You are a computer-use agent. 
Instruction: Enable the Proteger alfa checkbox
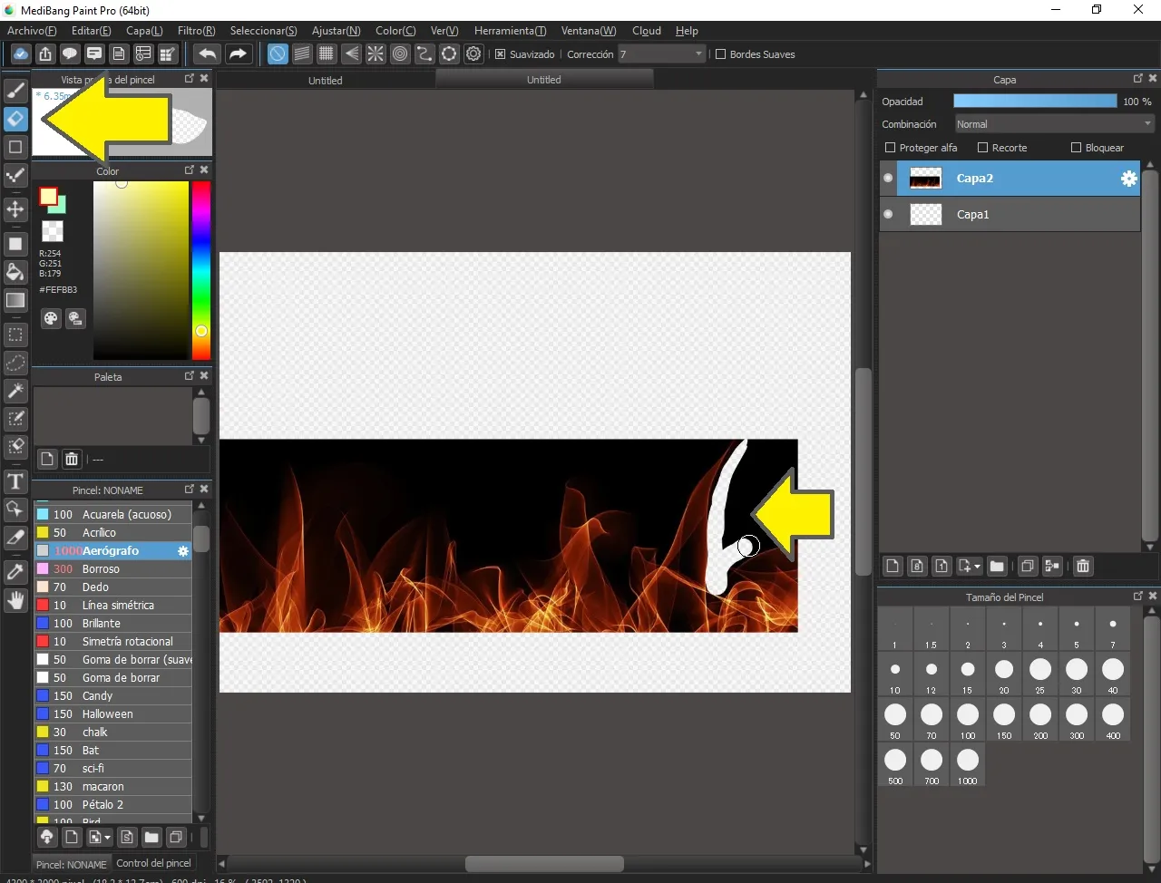pyautogui.click(x=890, y=148)
